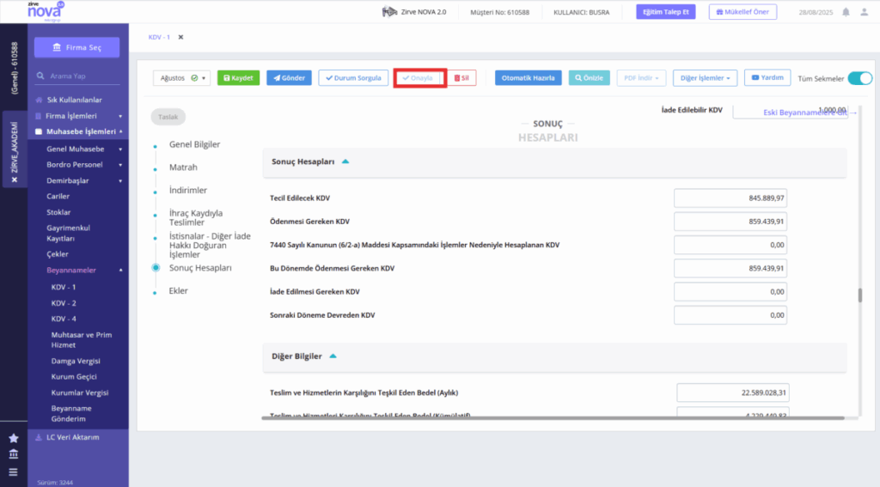The image size is (880, 487).
Task: Open the hamburger menu icon at bottom left
Action: pyautogui.click(x=14, y=472)
